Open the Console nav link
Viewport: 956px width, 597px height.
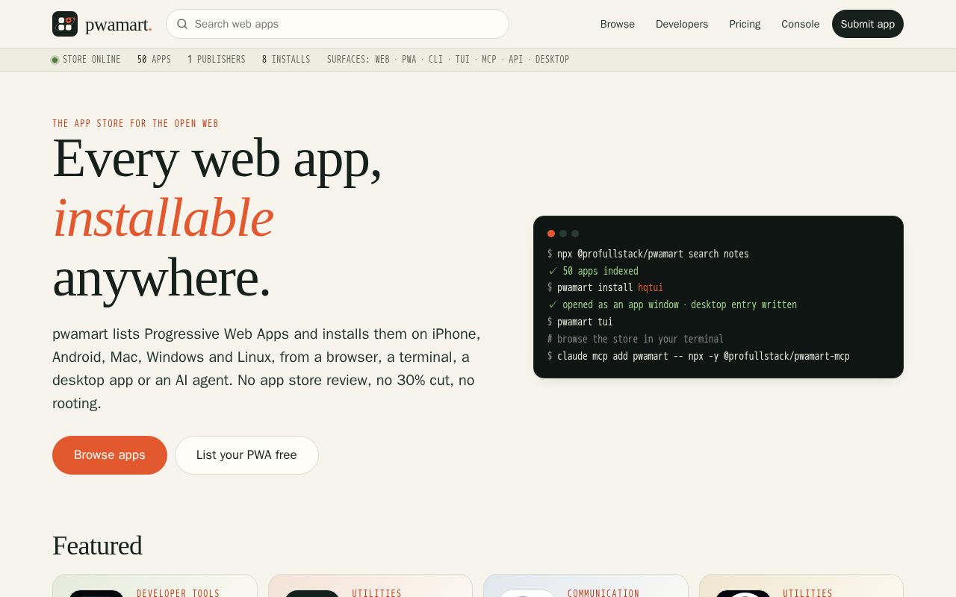point(801,24)
